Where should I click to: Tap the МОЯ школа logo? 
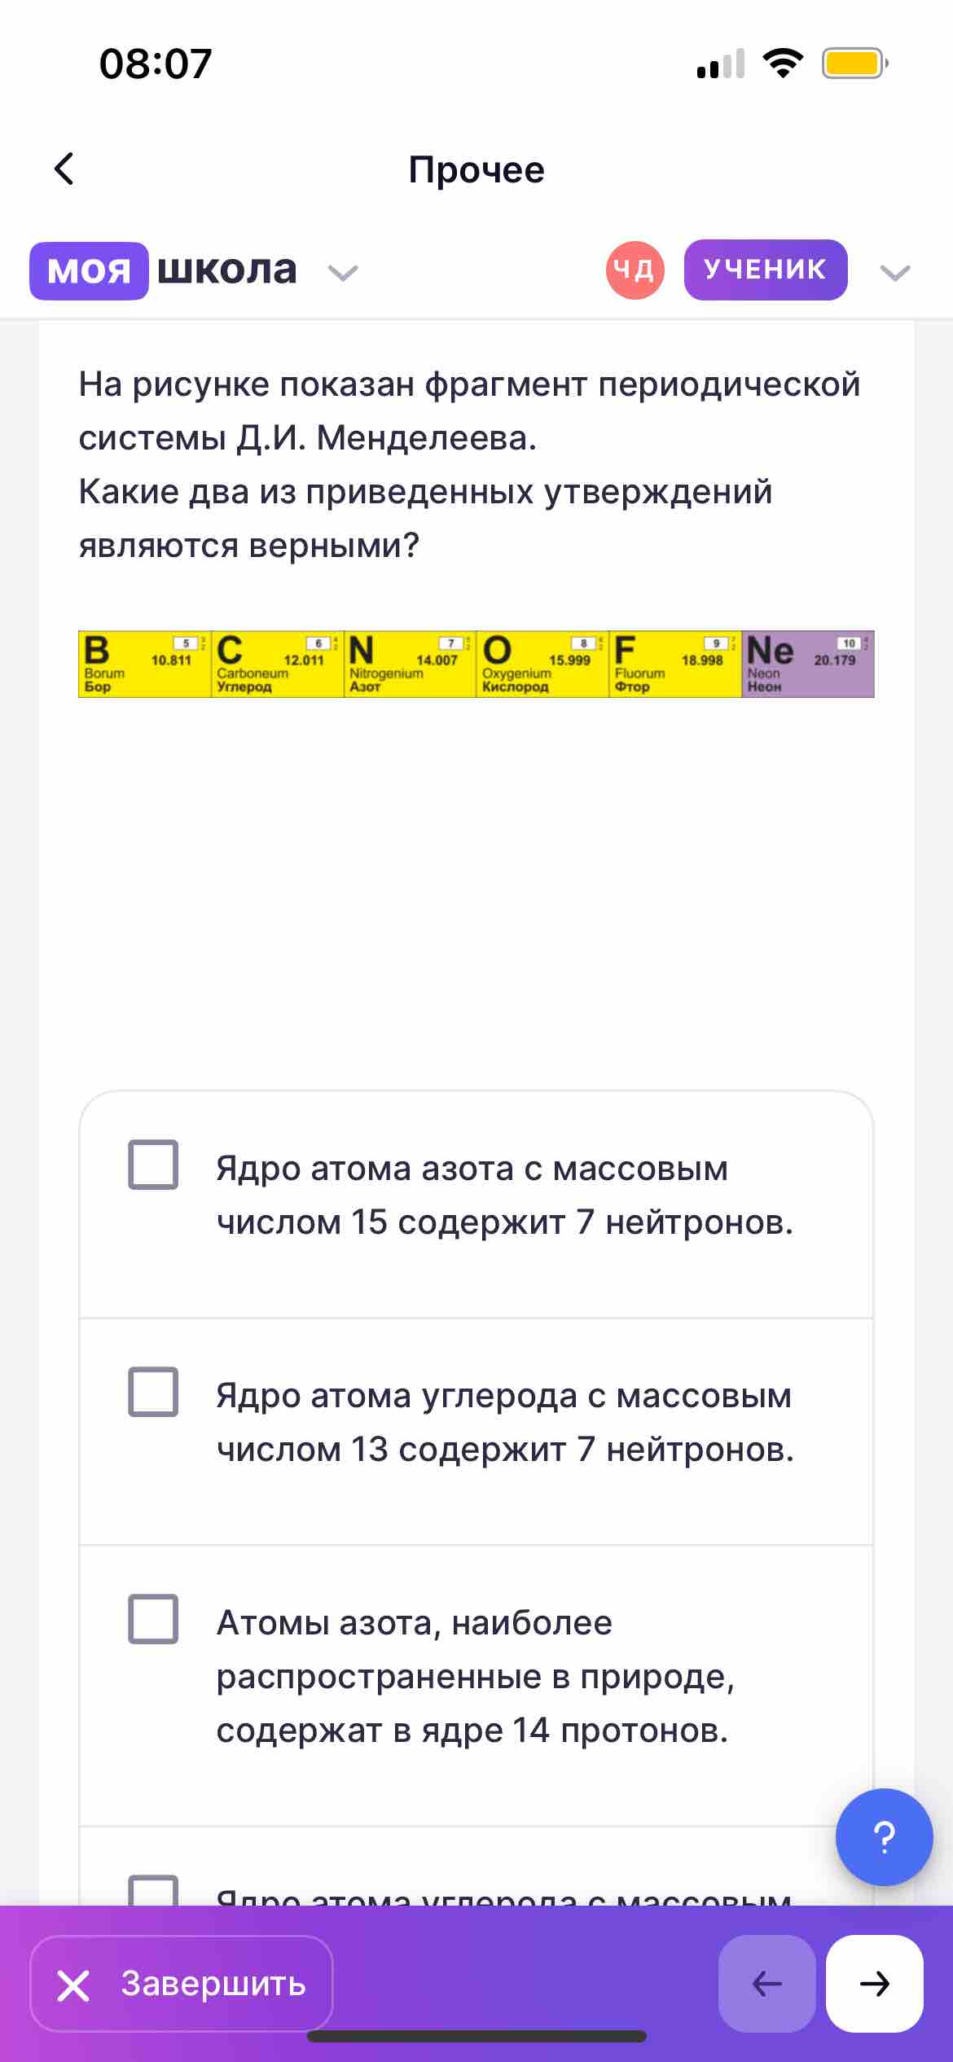[164, 270]
